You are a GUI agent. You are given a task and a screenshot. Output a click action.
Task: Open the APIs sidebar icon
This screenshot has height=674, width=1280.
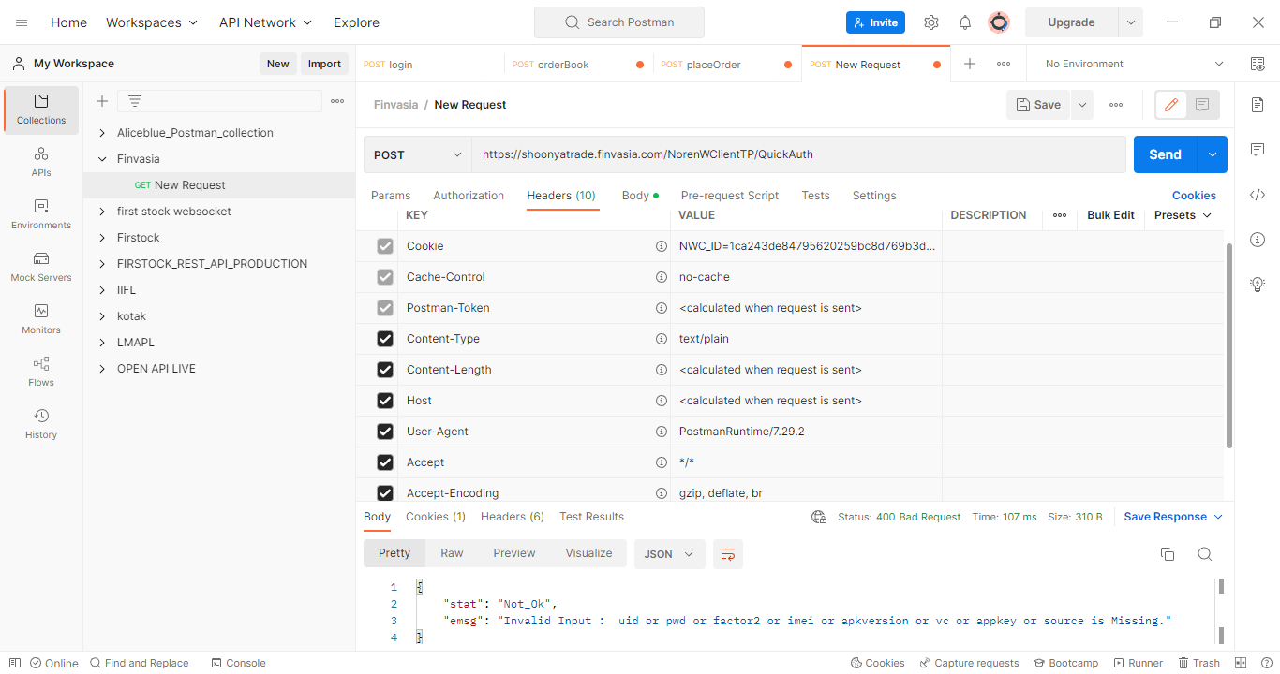pyautogui.click(x=41, y=162)
